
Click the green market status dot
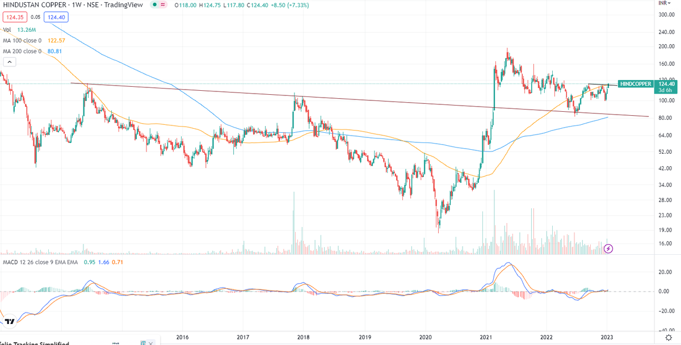155,4
